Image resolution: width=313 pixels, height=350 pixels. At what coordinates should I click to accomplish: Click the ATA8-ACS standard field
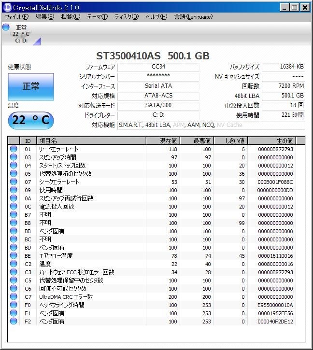click(158, 96)
